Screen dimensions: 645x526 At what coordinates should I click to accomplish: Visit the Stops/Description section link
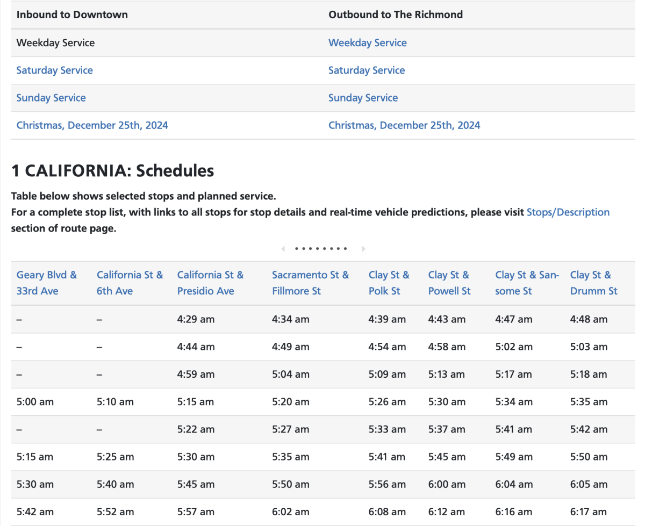[568, 212]
